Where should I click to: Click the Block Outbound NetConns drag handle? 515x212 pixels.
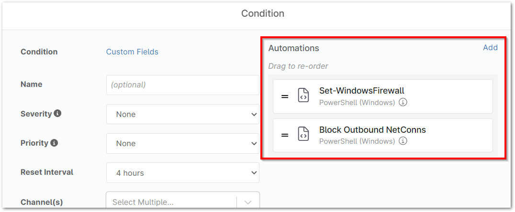[x=285, y=135]
